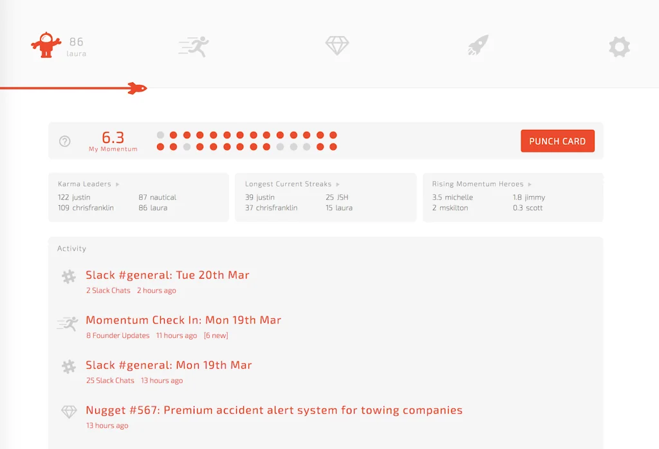Open Momentum Check In: Mon 19th Mar
This screenshot has height=449, width=659.
(x=183, y=320)
